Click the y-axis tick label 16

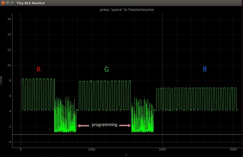9,19
